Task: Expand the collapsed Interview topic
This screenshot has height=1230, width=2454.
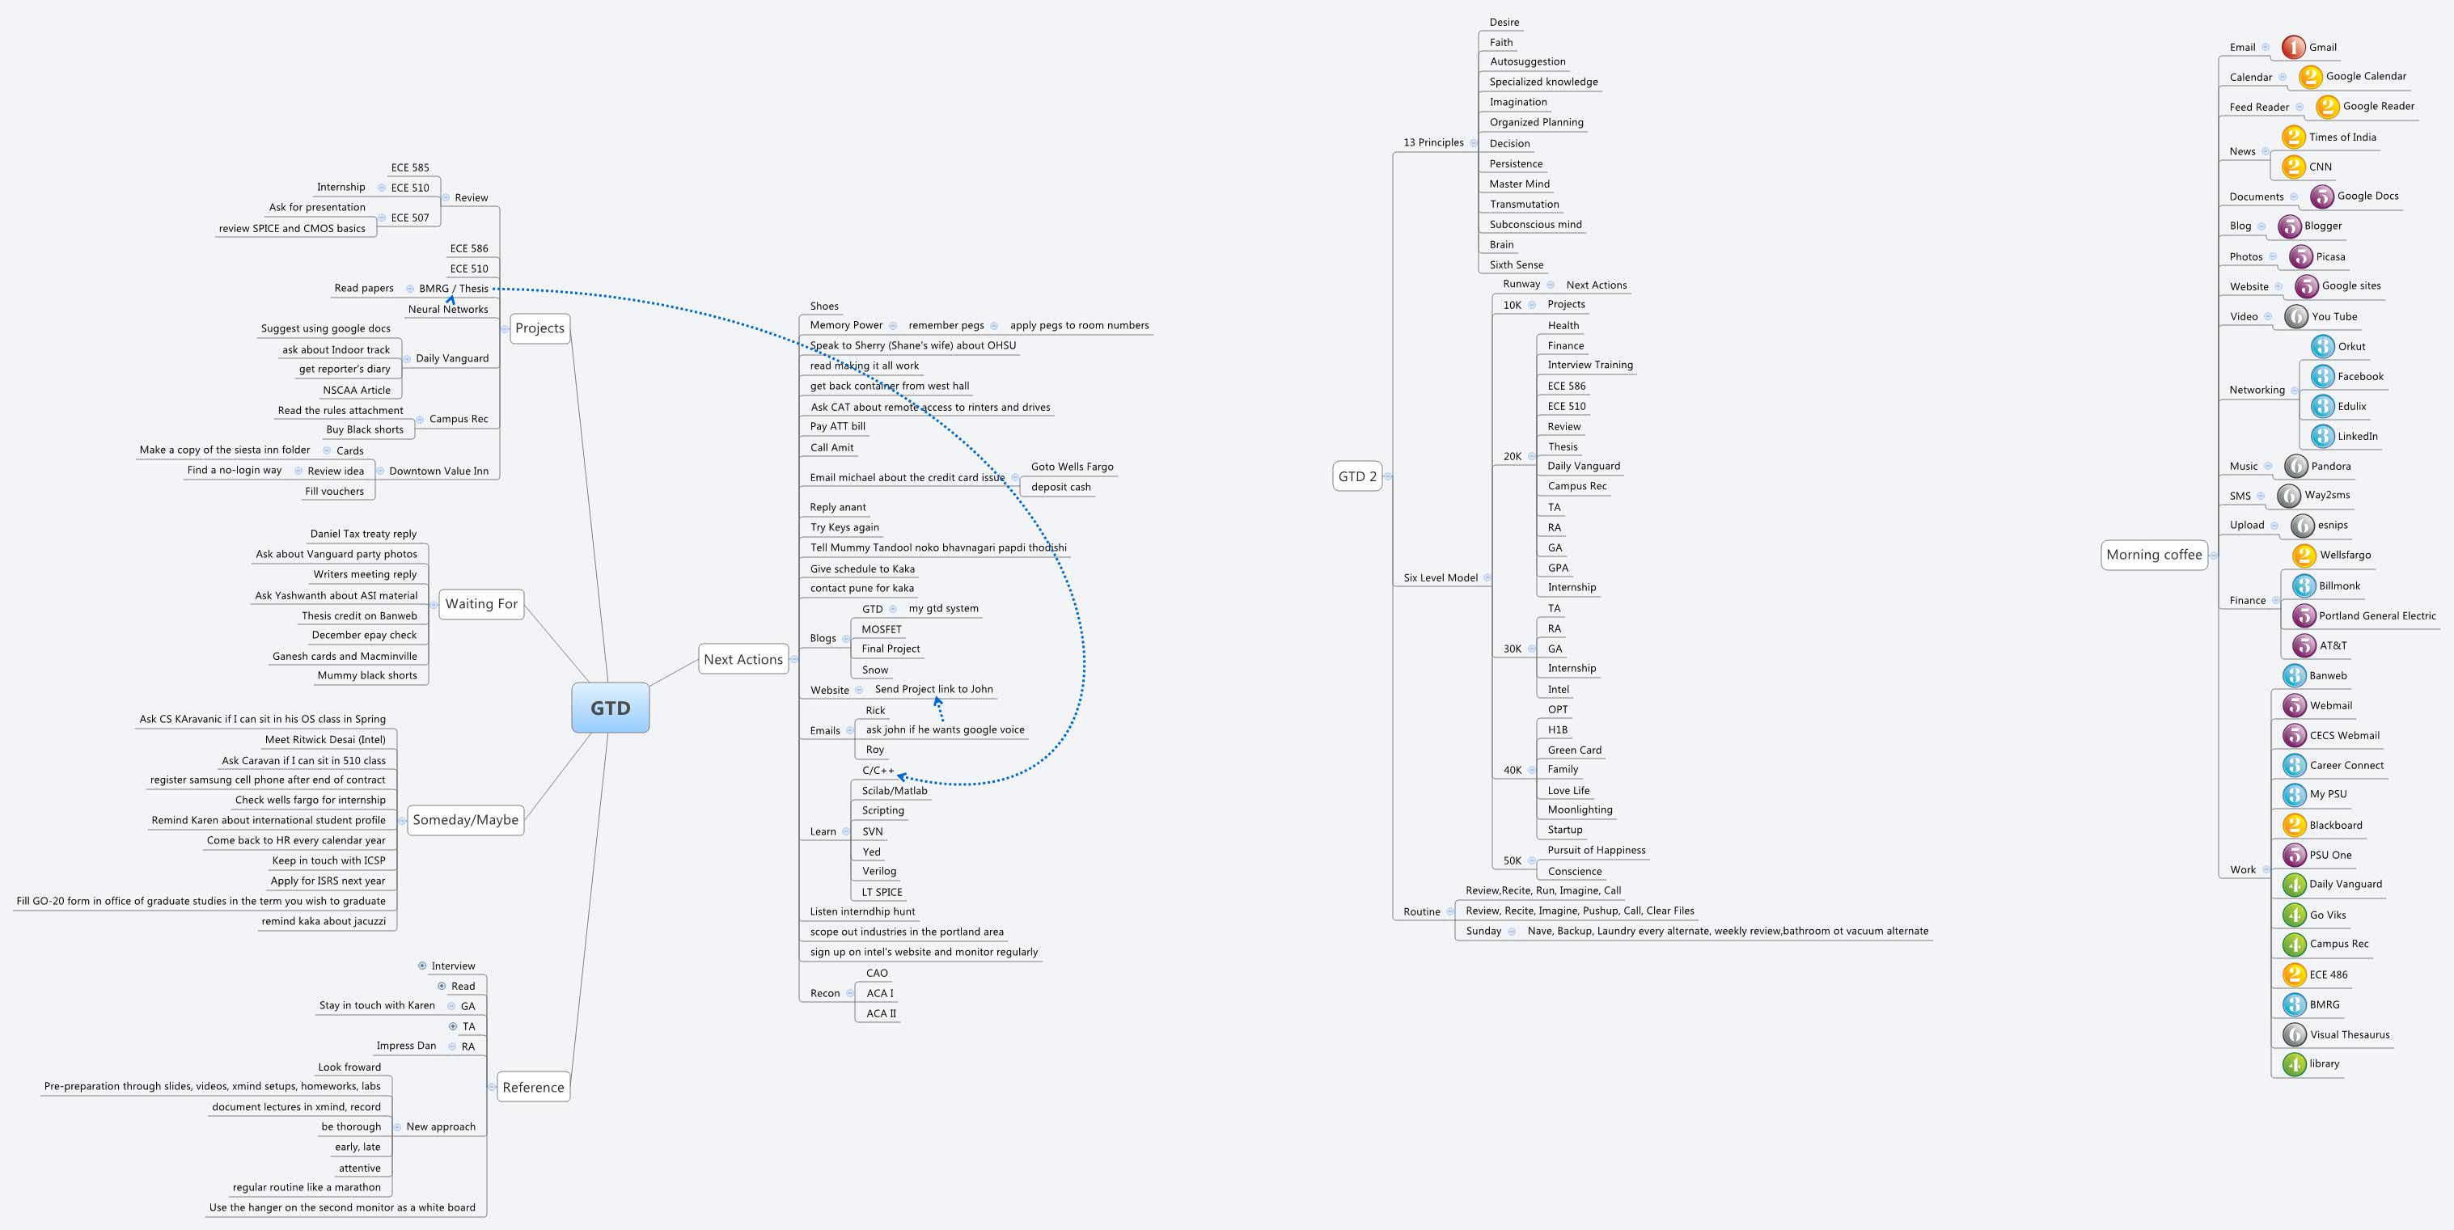Action: [422, 966]
